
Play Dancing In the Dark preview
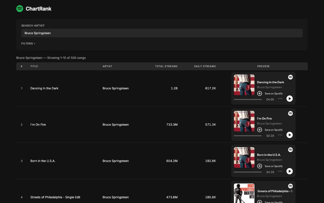coord(289,99)
